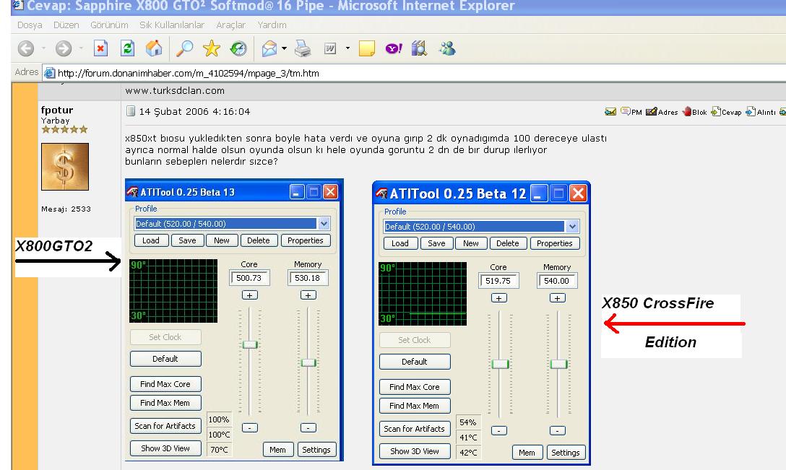Click Load in the Beta 13 window
786x470 pixels.
coord(150,240)
